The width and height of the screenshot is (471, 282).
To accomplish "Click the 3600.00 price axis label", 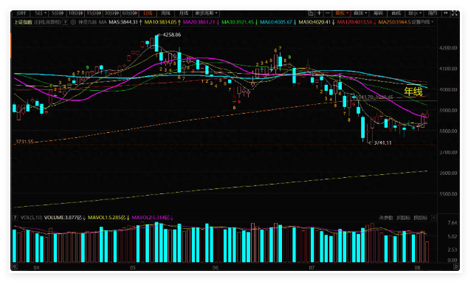I will (448, 173).
